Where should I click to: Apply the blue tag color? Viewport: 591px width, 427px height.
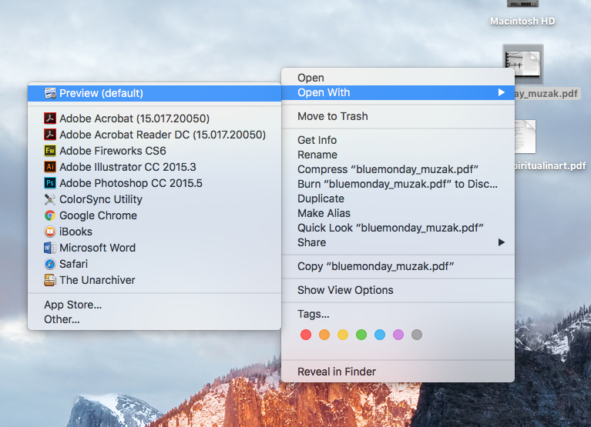click(x=380, y=335)
